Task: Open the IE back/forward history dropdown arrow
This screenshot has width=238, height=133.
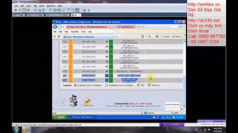Action: pyautogui.click(x=64, y=27)
